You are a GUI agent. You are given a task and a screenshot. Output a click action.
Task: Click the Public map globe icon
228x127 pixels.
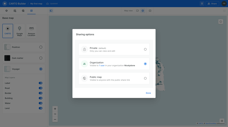pos(84,78)
